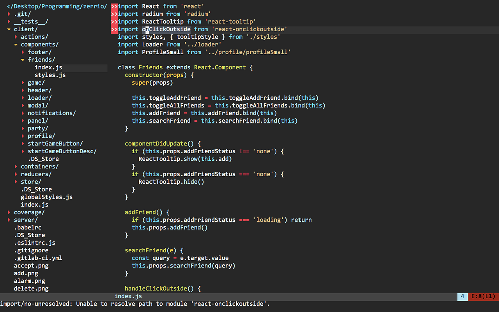This screenshot has width=499, height=312.
Task: Click the red arrow icon beside the game/ folder
Action: pyautogui.click(x=23, y=82)
